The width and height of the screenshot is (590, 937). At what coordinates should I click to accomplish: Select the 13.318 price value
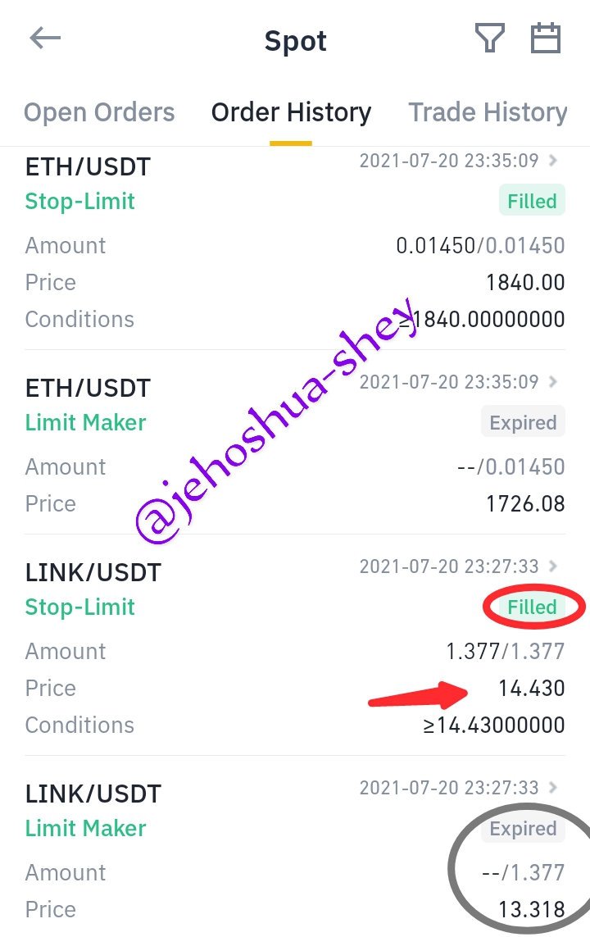532,909
